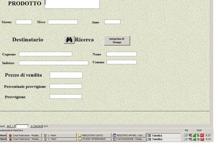This screenshot has width=218, height=163.
Task: Click the Giorno field
Action: point(24,22)
